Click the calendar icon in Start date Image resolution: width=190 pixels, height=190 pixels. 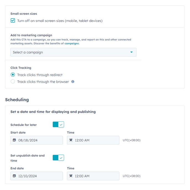point(14,140)
